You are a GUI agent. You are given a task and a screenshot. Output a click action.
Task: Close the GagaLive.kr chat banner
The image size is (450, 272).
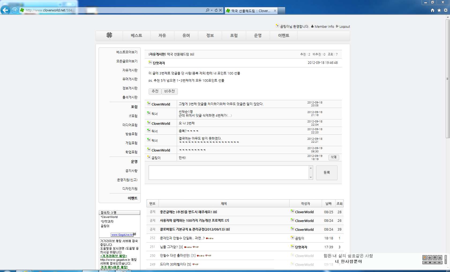coord(134,234)
